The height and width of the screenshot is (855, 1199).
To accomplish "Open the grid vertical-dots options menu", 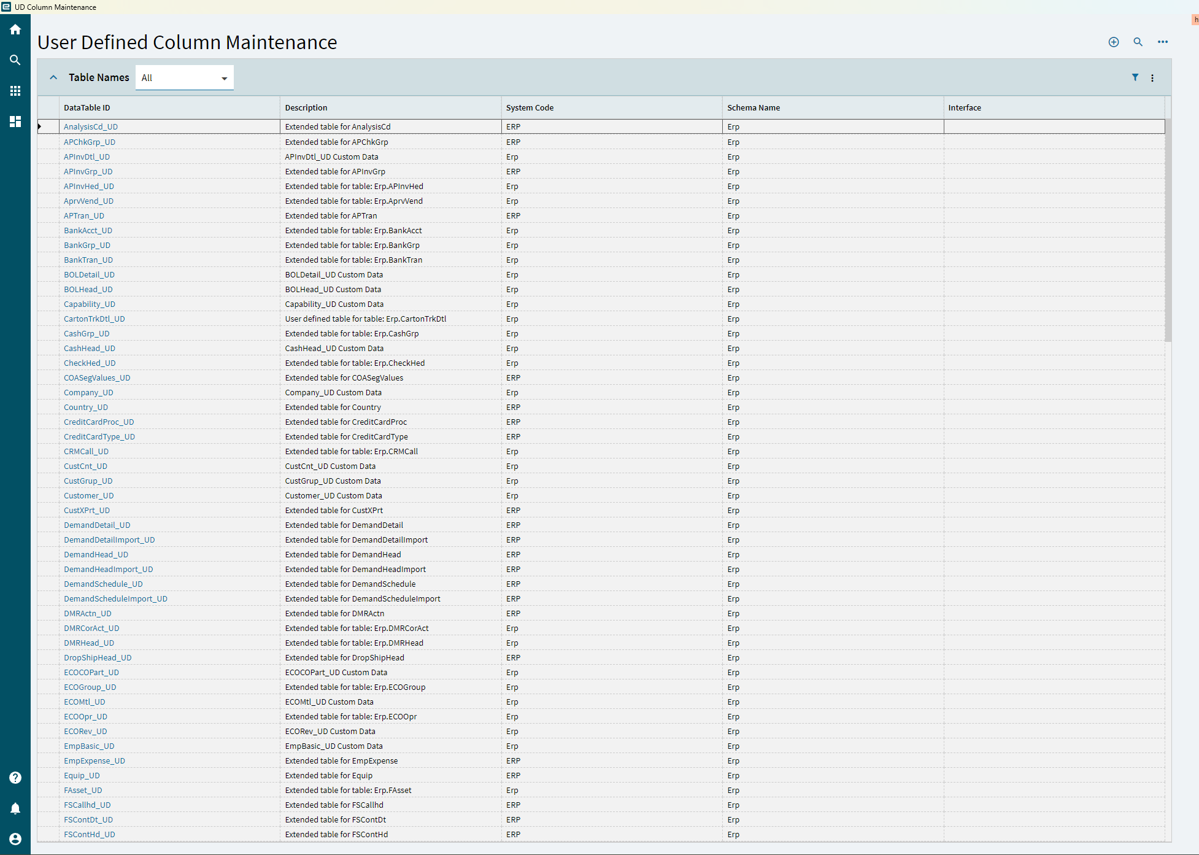I will [1152, 78].
